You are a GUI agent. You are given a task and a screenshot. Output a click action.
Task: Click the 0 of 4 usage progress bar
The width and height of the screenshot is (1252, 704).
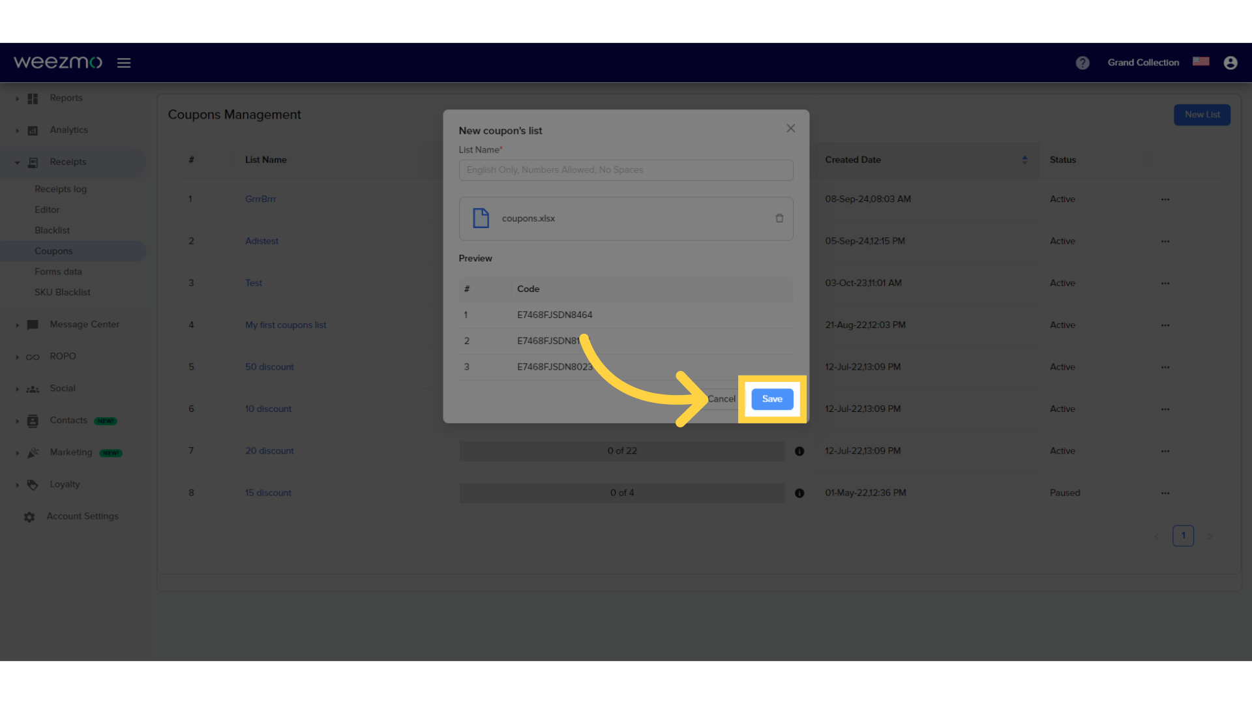click(x=622, y=493)
